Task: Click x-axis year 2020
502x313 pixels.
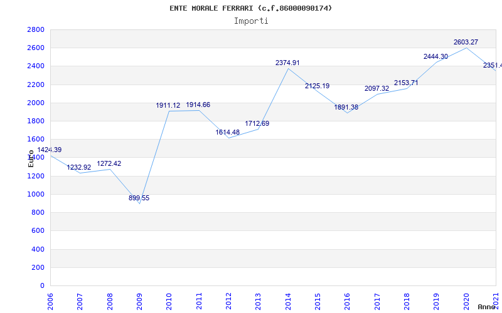Action: coord(466,301)
